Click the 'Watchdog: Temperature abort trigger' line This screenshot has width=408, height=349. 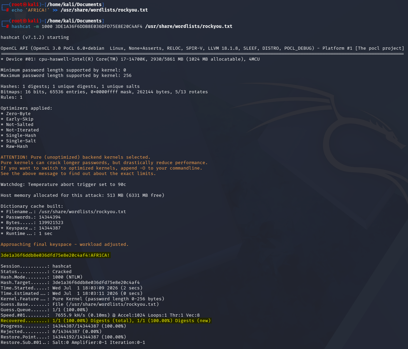click(63, 185)
